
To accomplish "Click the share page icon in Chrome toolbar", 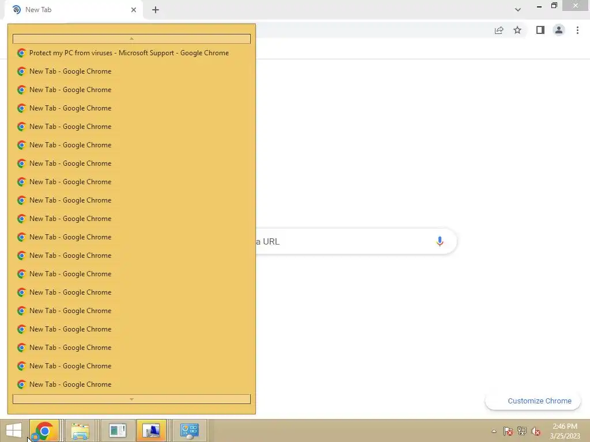I will 499,31.
